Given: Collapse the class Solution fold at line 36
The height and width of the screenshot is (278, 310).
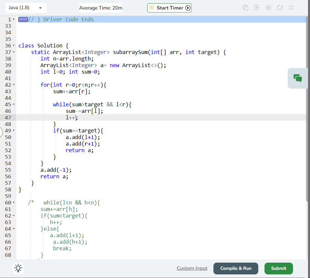Looking at the screenshot, I should click(x=14, y=45).
